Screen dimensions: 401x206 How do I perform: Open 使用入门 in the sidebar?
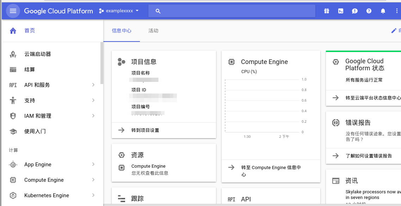tap(35, 131)
